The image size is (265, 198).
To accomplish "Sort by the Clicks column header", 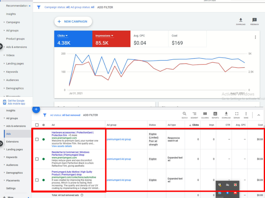I will click(x=194, y=125).
